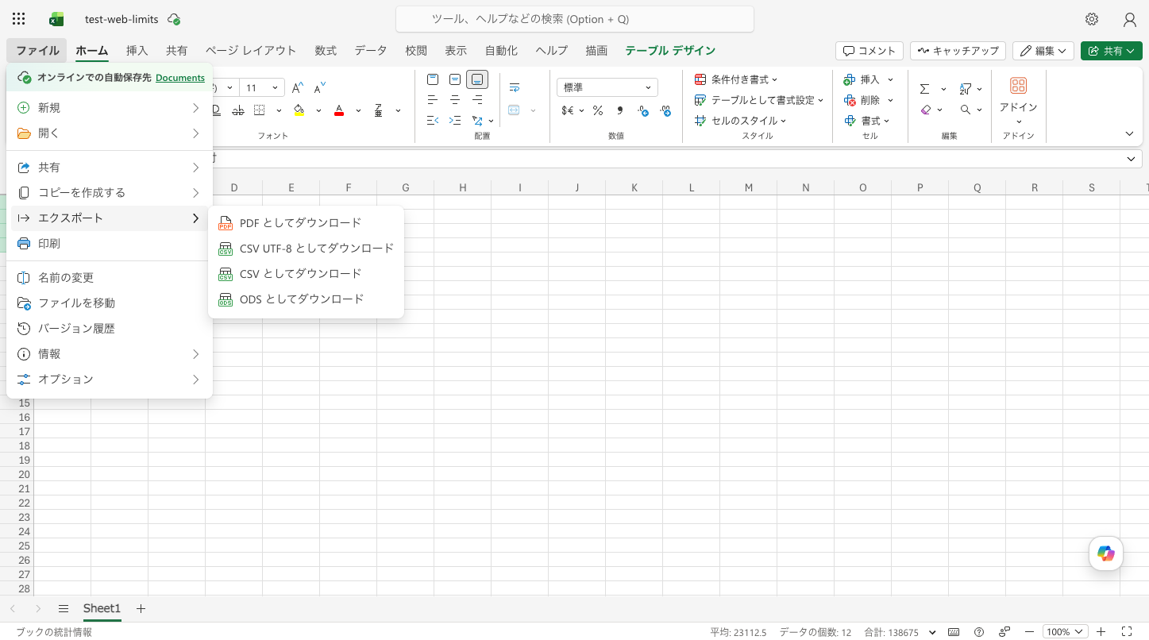Click the Excel logo icon

56,19
